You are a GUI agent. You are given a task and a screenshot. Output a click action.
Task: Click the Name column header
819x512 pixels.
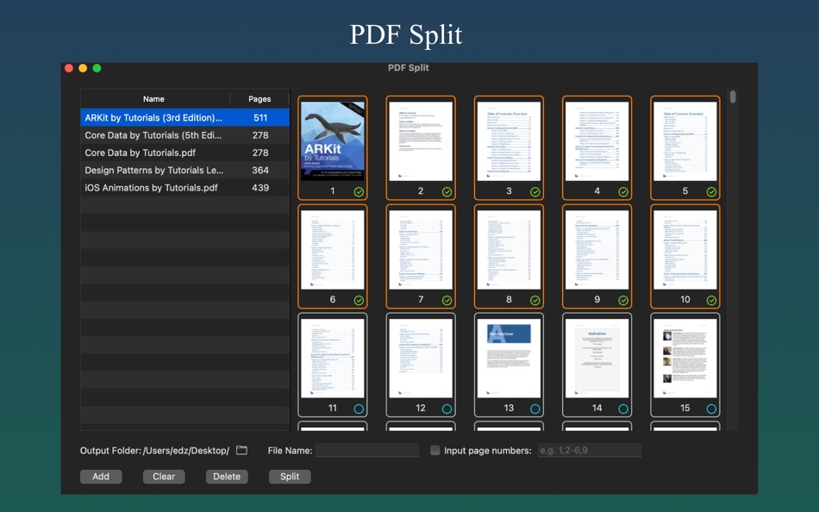pos(153,99)
